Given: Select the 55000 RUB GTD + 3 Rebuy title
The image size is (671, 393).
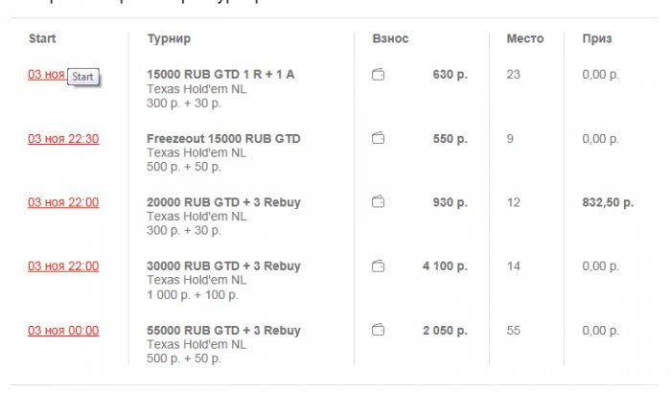Looking at the screenshot, I should 223,331.
